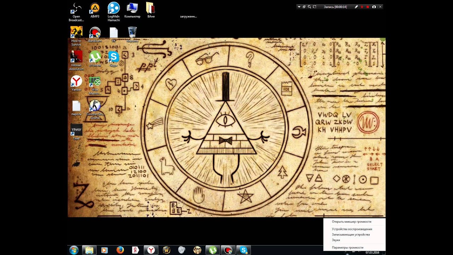
Task: Select the Корзина recycle bin icon
Action: 132,35
